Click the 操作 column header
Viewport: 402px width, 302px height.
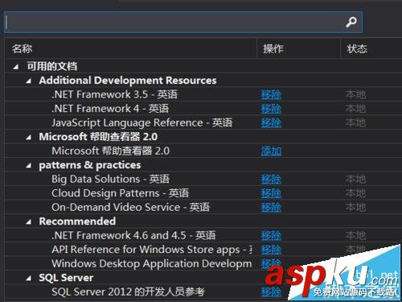(x=273, y=48)
